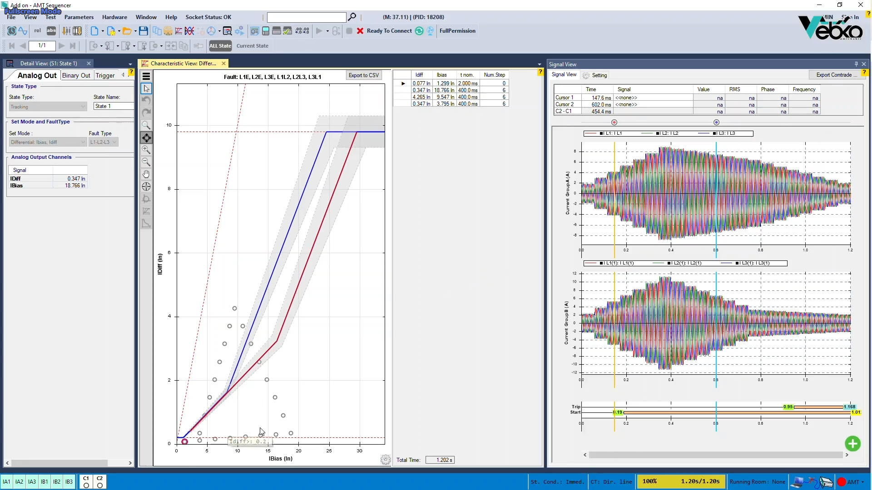This screenshot has width=872, height=490.
Task: Toggle the abs absolute mode button
Action: [x=51, y=31]
